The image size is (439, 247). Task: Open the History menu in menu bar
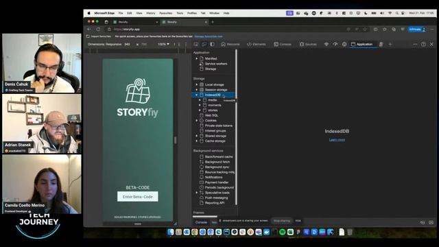pyautogui.click(x=151, y=13)
